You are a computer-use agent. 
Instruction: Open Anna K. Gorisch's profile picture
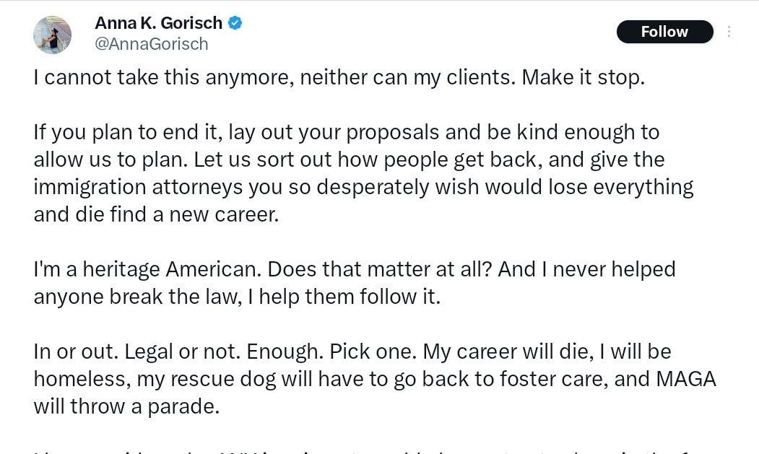(52, 35)
